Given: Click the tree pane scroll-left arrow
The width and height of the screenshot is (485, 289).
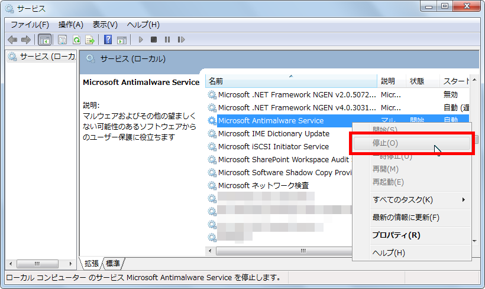Looking at the screenshot, I should (11, 264).
